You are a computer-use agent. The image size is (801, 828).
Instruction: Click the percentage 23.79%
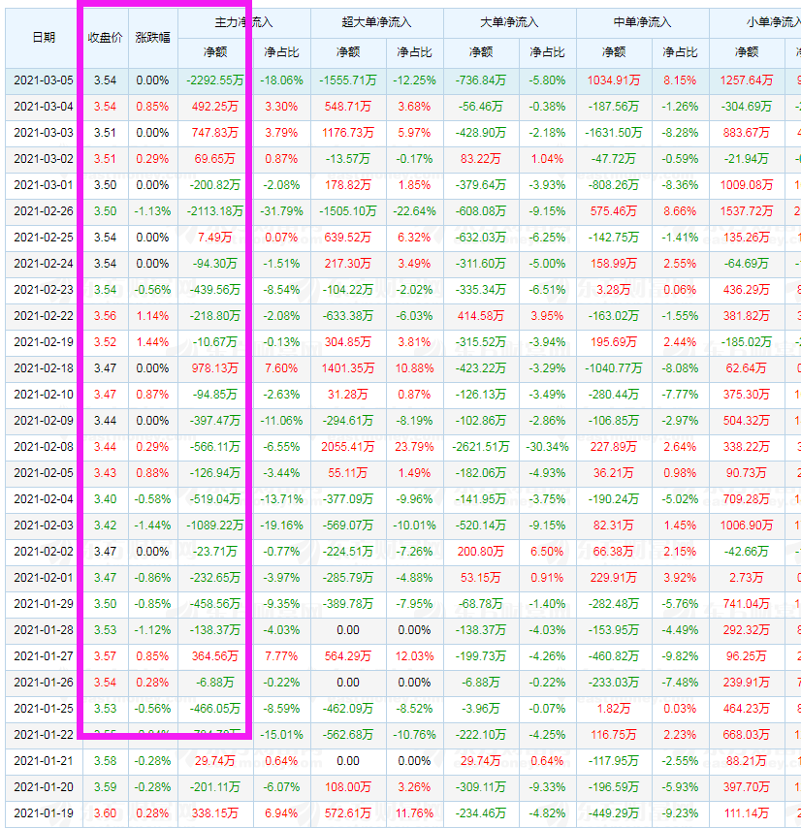414,447
